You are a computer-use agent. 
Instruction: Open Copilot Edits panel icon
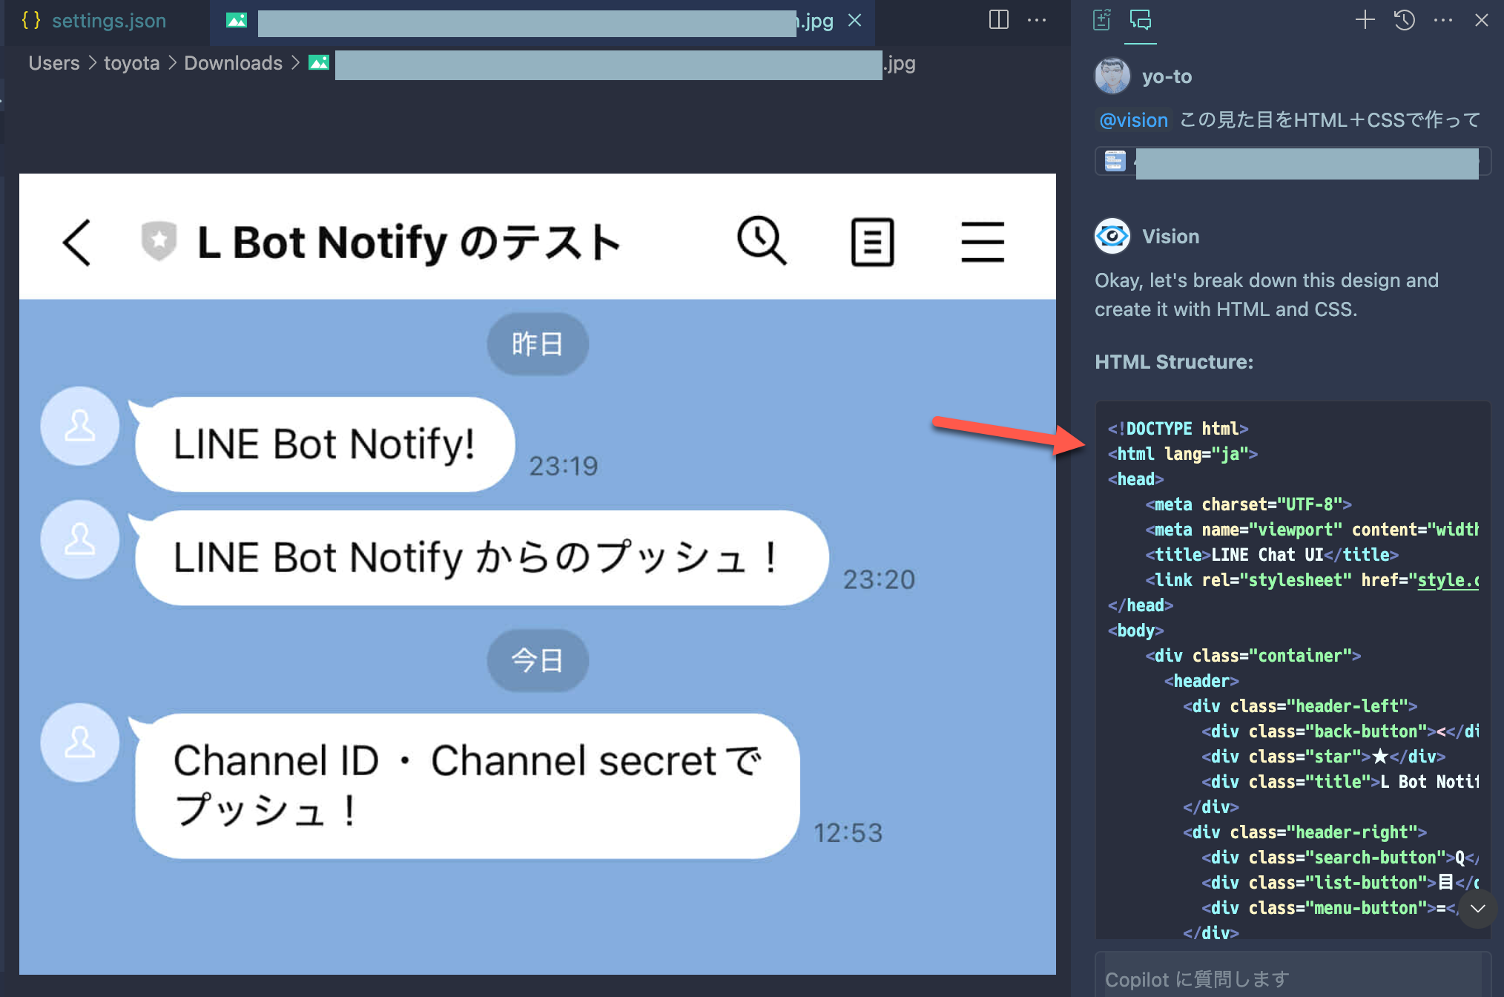(1102, 20)
